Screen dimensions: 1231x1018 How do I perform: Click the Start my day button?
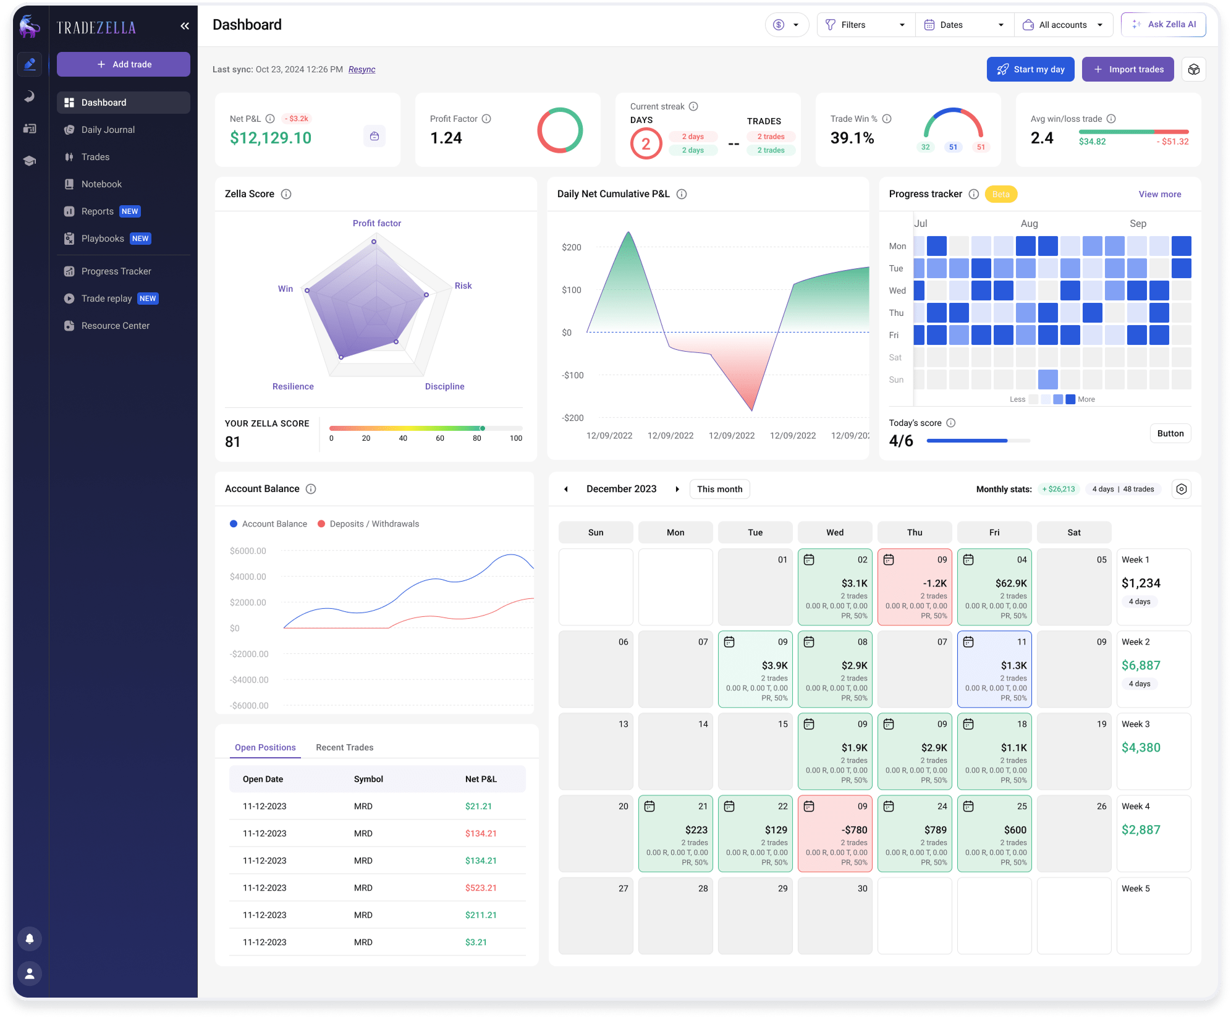click(1030, 69)
